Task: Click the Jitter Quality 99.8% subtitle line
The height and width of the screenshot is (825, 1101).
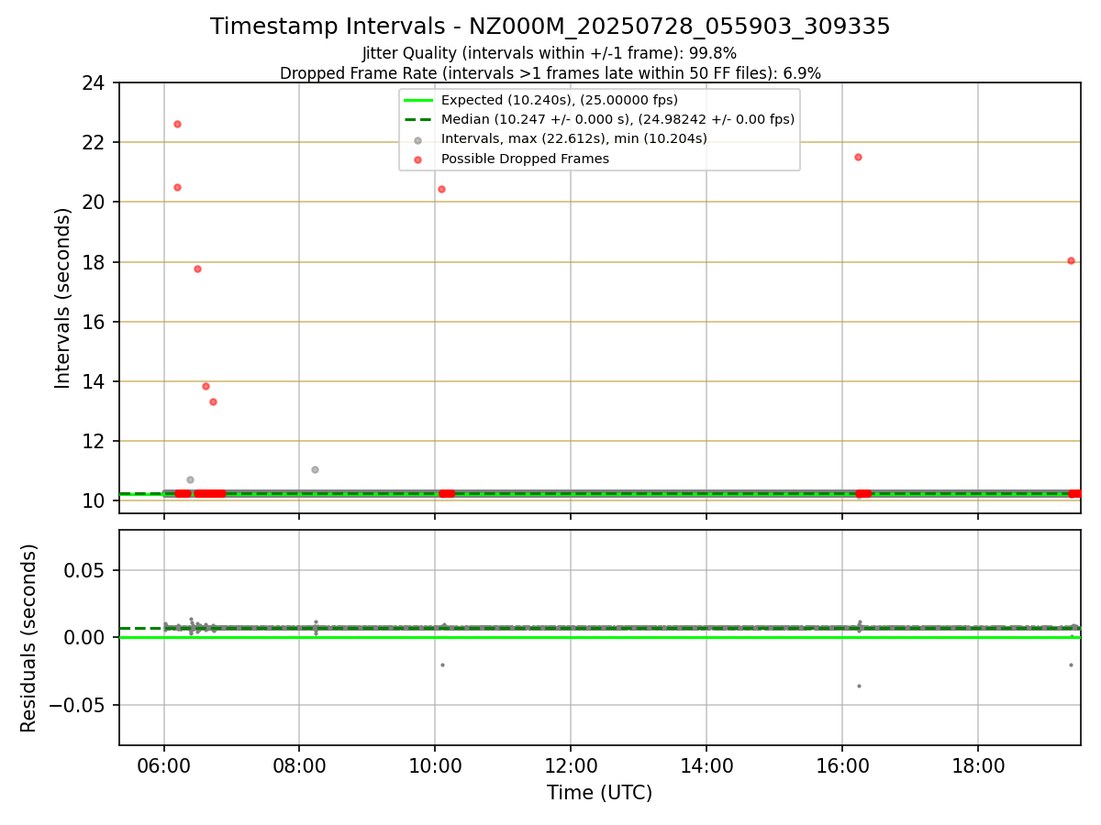Action: coord(550,53)
